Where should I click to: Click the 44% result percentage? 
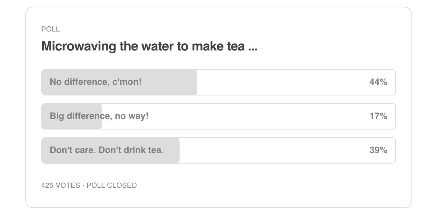[378, 82]
